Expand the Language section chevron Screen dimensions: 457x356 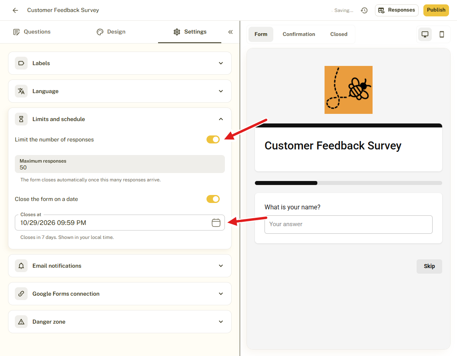pyautogui.click(x=221, y=91)
